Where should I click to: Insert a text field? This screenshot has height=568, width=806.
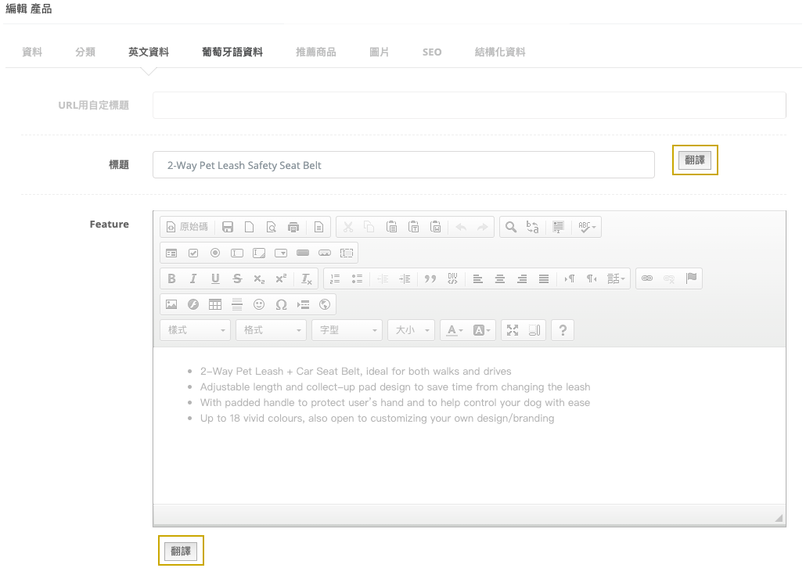point(237,253)
